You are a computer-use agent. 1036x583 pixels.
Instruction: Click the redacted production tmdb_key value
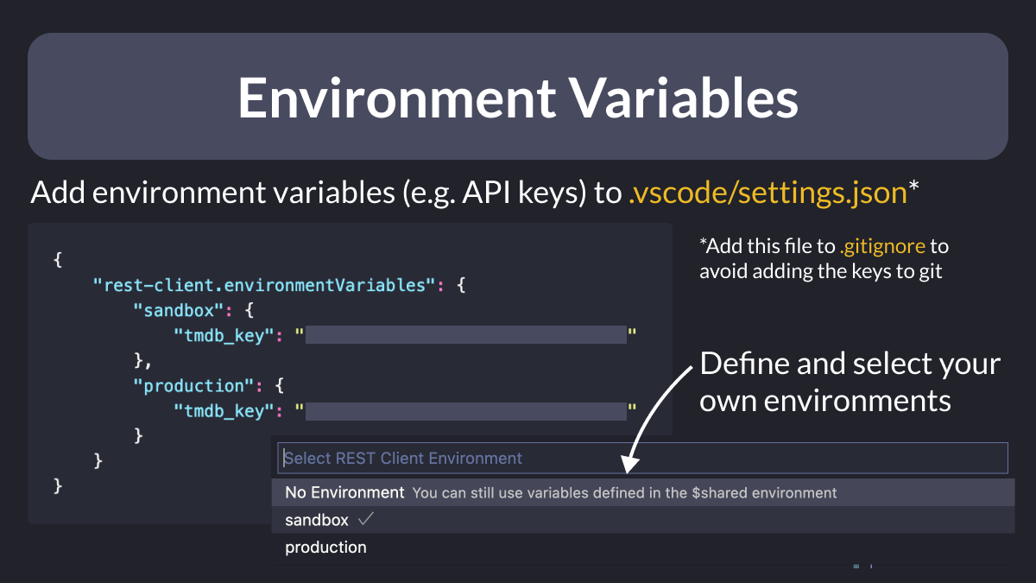click(x=465, y=410)
